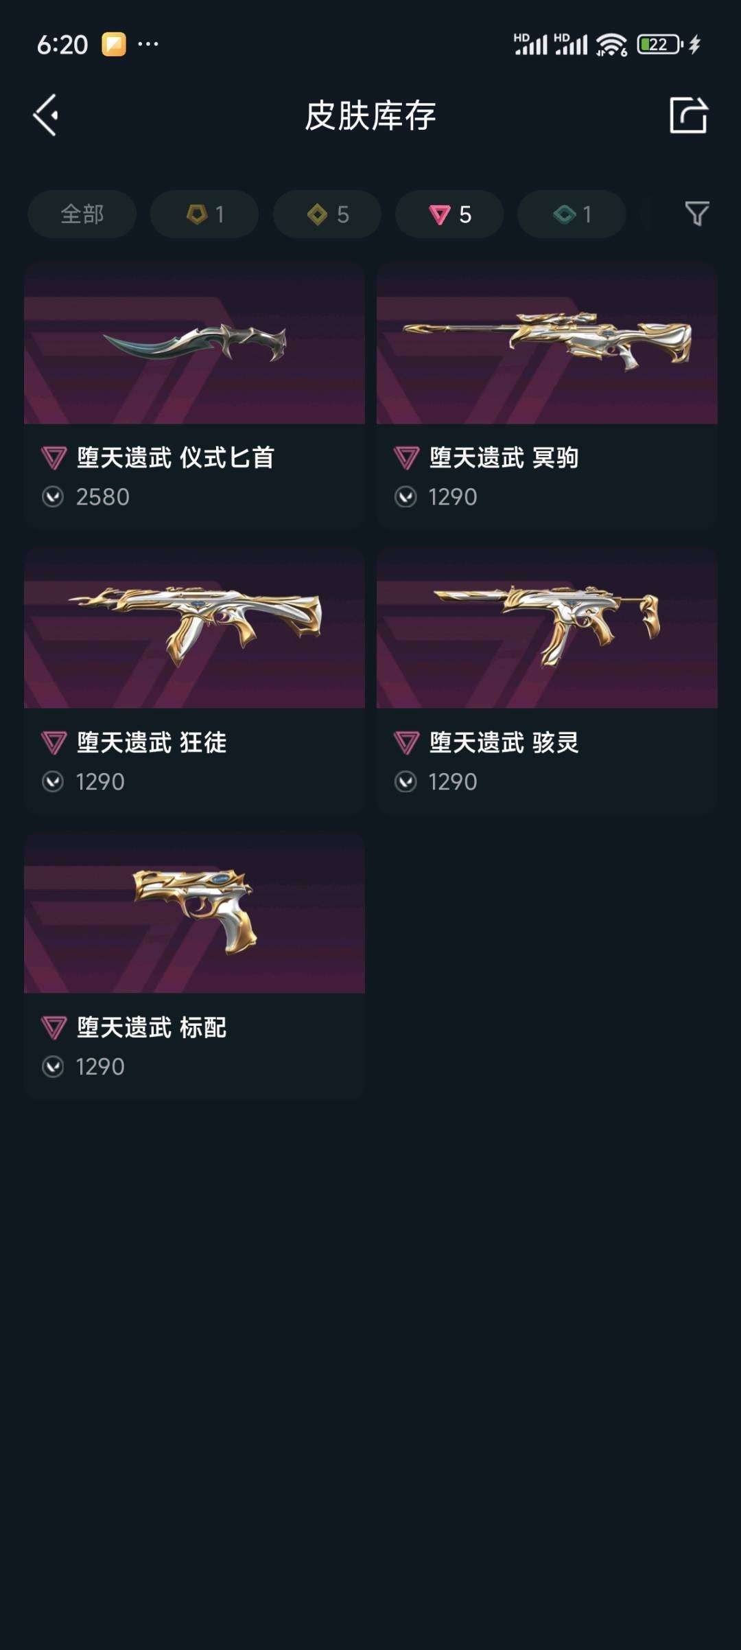
Task: Tap the pink tier icon beside 标配
Action: tap(54, 1028)
